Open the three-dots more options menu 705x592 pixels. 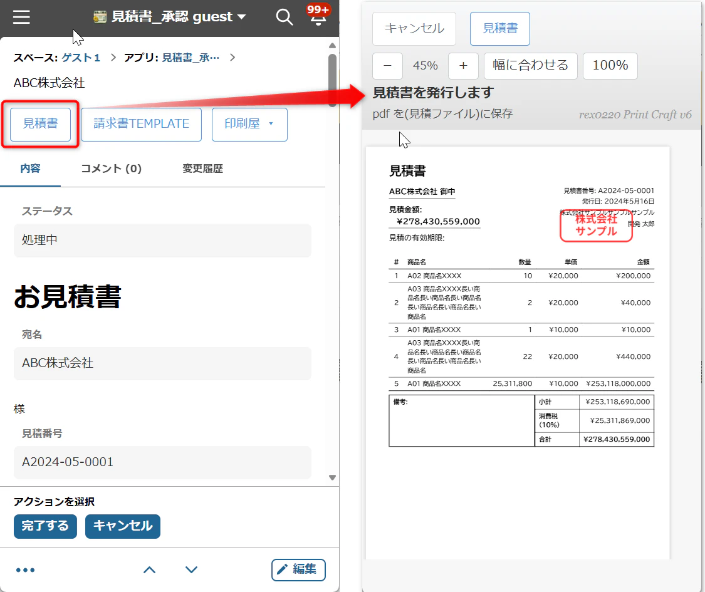click(x=25, y=570)
